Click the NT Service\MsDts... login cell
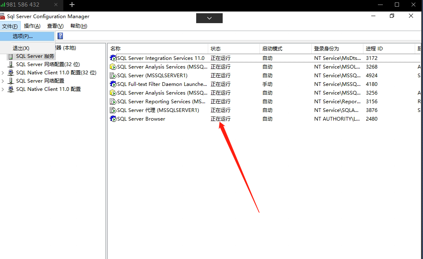This screenshot has height=259, width=423. (x=337, y=58)
